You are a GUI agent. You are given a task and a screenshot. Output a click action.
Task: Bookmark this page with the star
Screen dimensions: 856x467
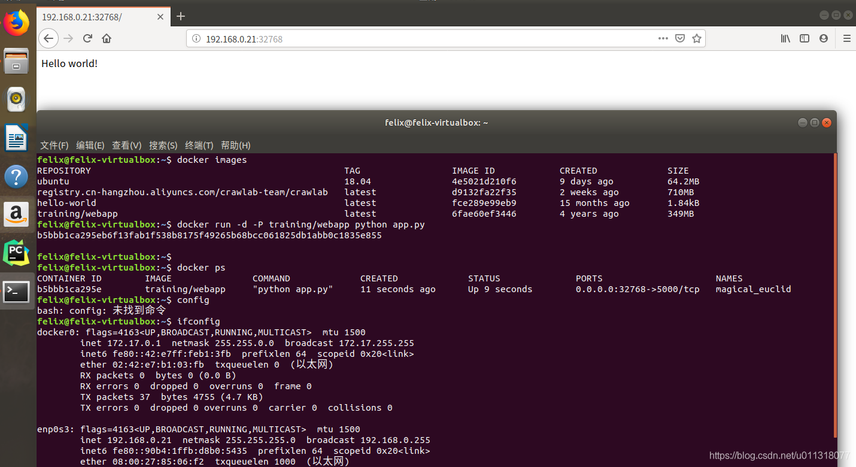point(697,38)
